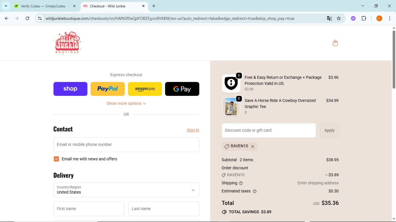Click Save A Horse Ride A Cowboy product name
The width and height of the screenshot is (396, 222).
tap(280, 103)
